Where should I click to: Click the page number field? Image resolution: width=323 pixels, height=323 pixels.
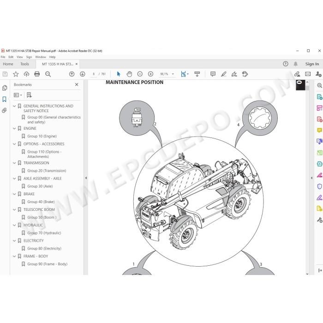coord(94,74)
